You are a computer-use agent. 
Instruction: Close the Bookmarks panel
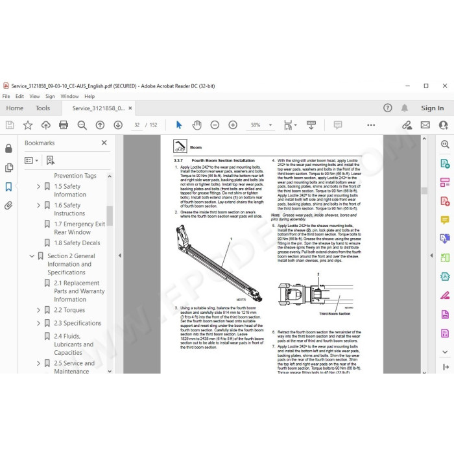(104, 143)
